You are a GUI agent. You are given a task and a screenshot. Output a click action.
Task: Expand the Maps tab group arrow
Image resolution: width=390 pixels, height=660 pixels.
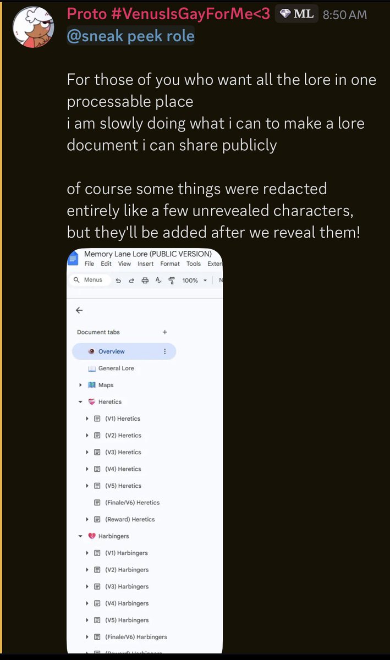point(81,385)
